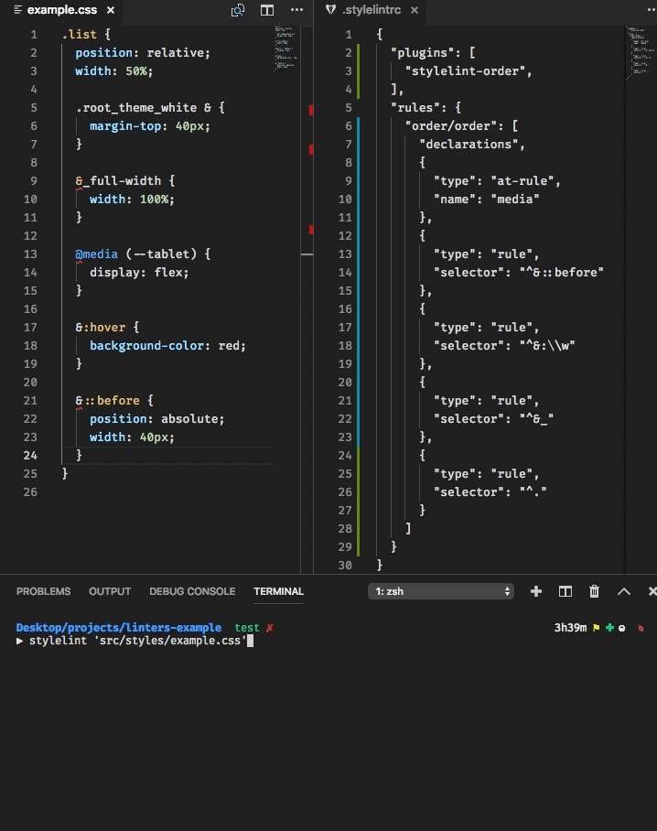
Task: Close the terminal panel
Action: 652,591
